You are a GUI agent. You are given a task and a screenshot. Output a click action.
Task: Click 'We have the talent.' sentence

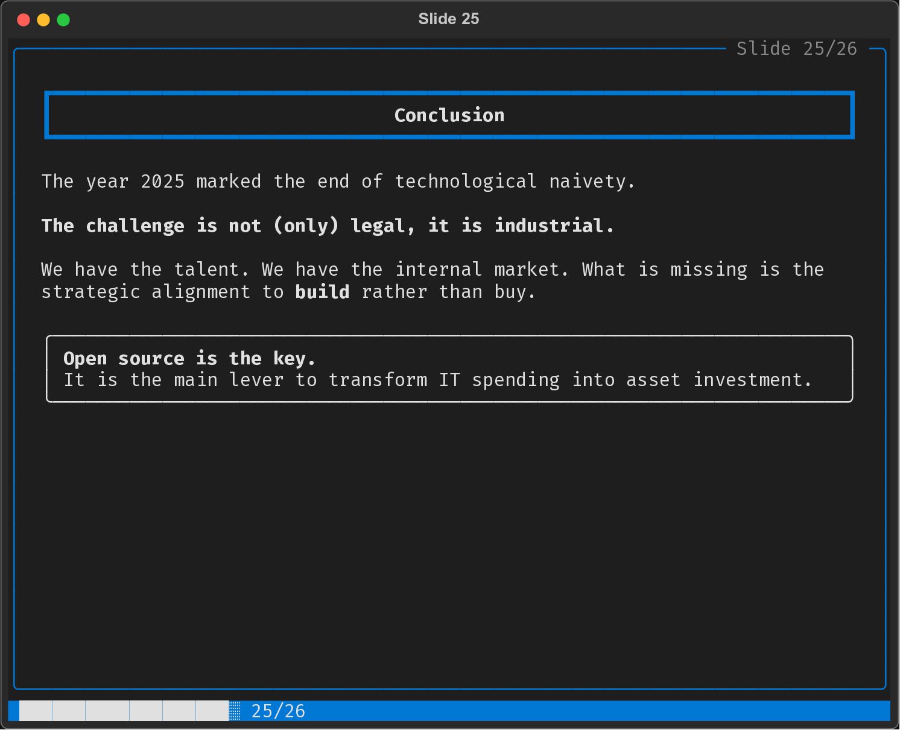coord(145,270)
